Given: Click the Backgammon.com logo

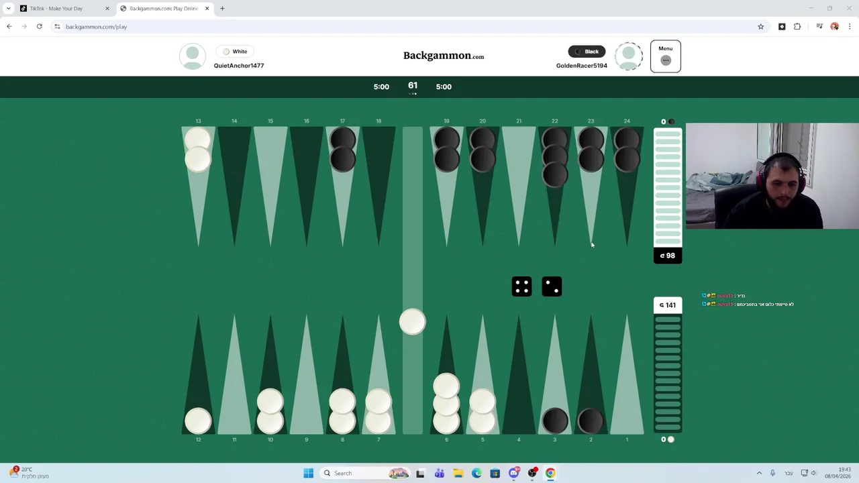Looking at the screenshot, I should pyautogui.click(x=444, y=56).
